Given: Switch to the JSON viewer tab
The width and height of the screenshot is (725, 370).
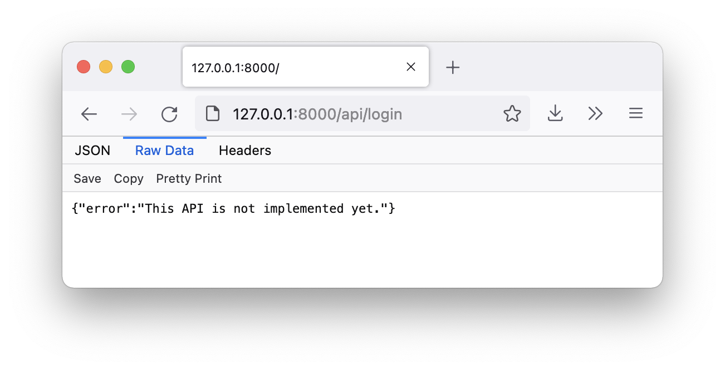Looking at the screenshot, I should (x=92, y=151).
